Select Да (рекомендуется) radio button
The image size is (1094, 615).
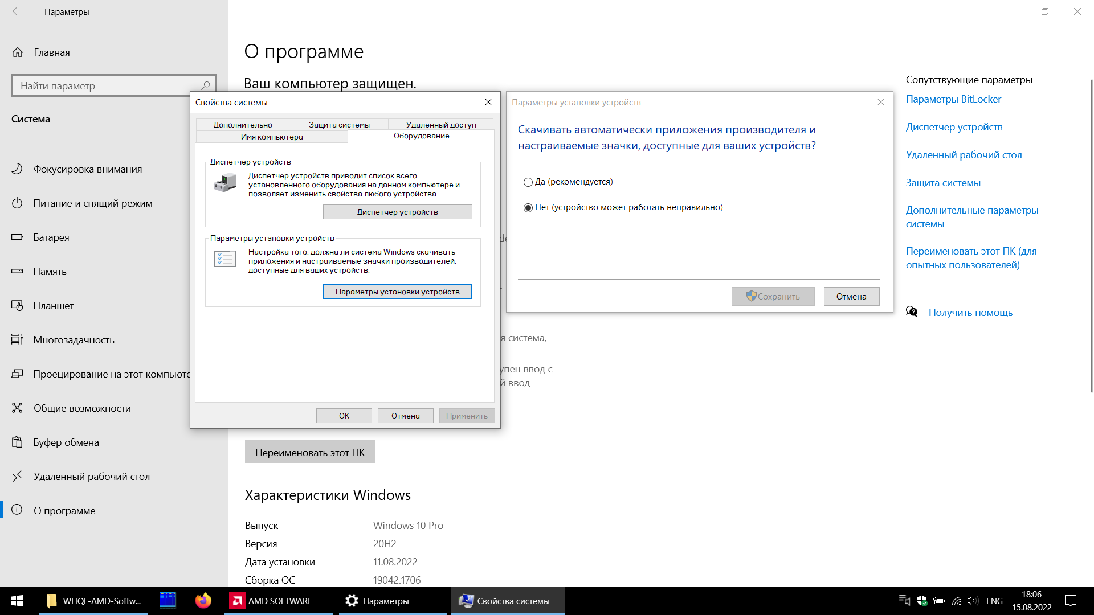click(528, 182)
